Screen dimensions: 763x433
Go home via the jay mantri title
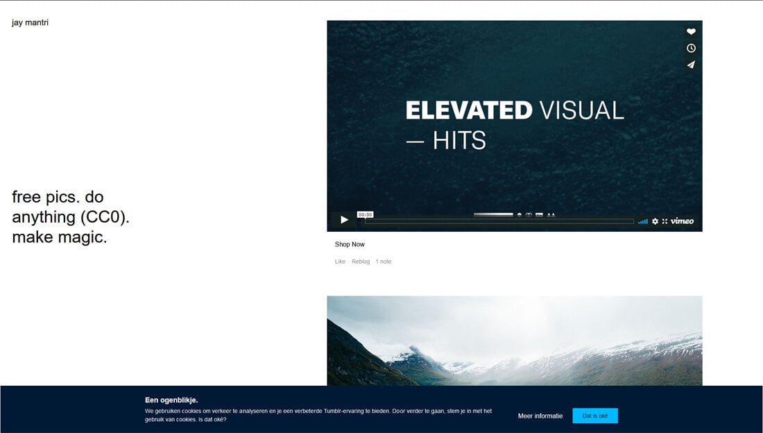click(29, 22)
